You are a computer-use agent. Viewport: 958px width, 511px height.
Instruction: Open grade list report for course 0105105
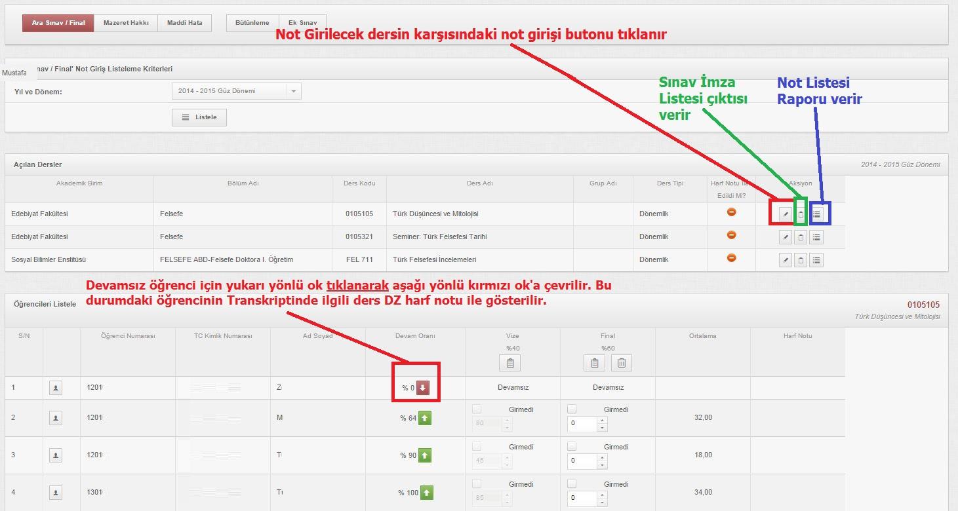click(x=816, y=214)
